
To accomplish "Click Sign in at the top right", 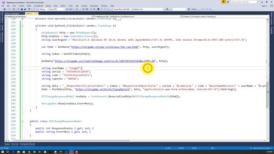I will (265, 6).
